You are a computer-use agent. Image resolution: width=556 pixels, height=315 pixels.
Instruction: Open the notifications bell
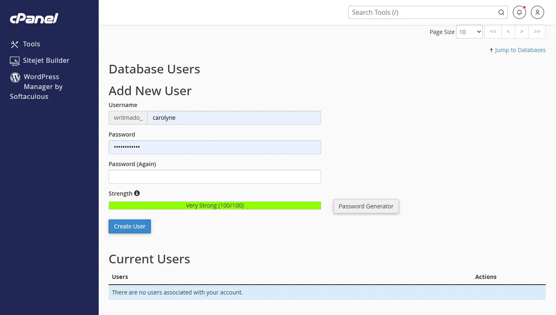tap(519, 12)
